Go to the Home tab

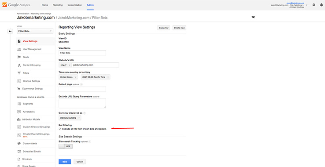pos(45,5)
